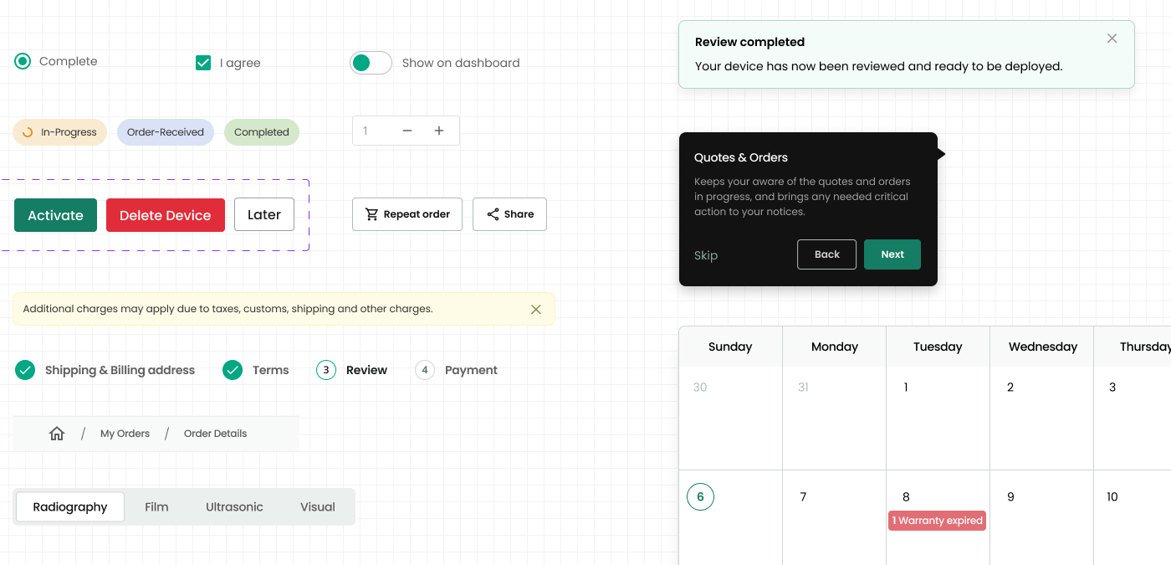Decrease quantity with the minus icon
This screenshot has height=565, width=1171.
[407, 131]
